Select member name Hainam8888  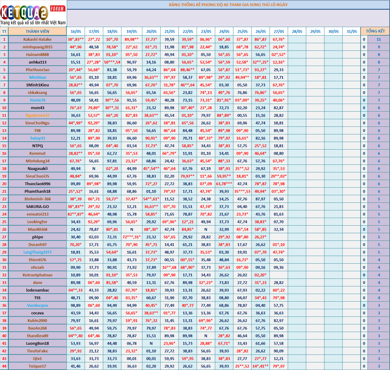(37, 54)
